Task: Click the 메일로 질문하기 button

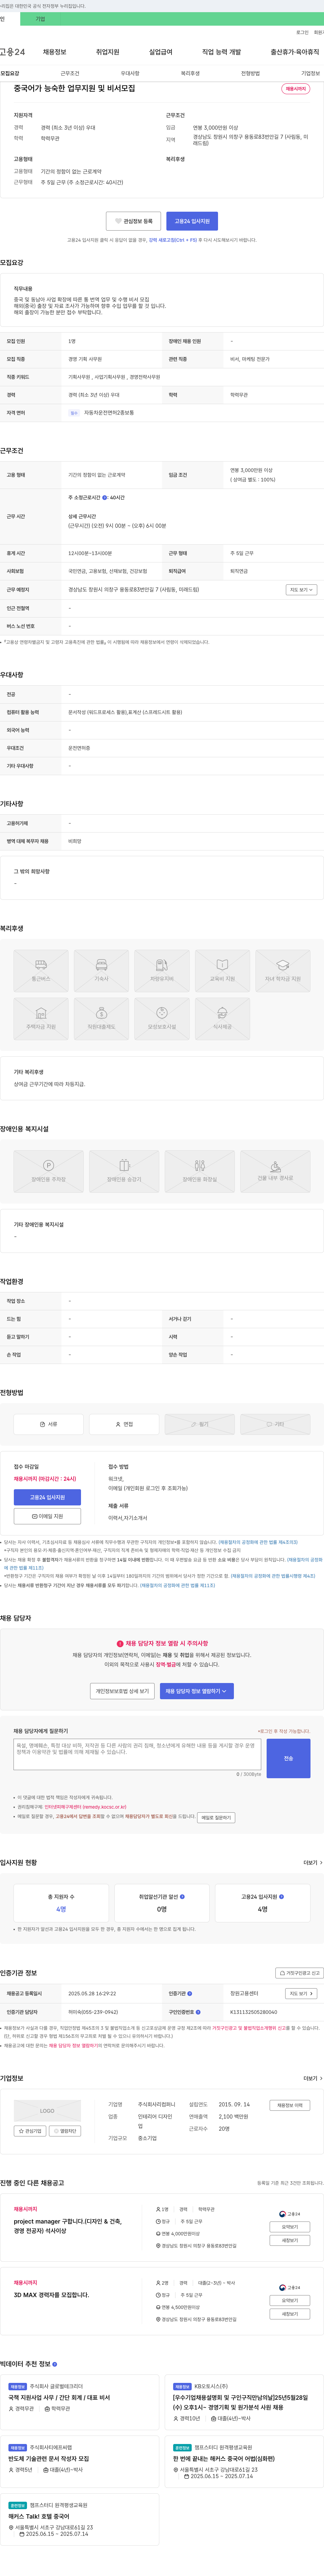Action: pyautogui.click(x=216, y=1818)
